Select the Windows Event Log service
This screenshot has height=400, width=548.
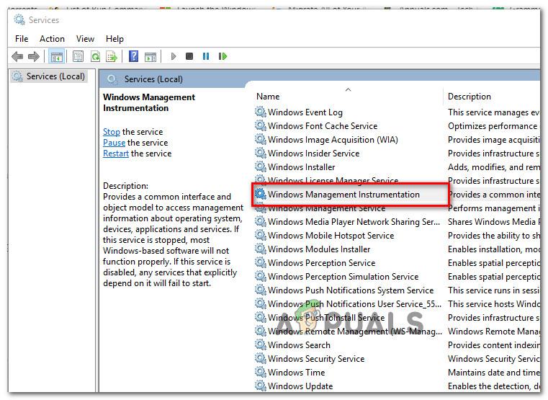tap(299, 112)
